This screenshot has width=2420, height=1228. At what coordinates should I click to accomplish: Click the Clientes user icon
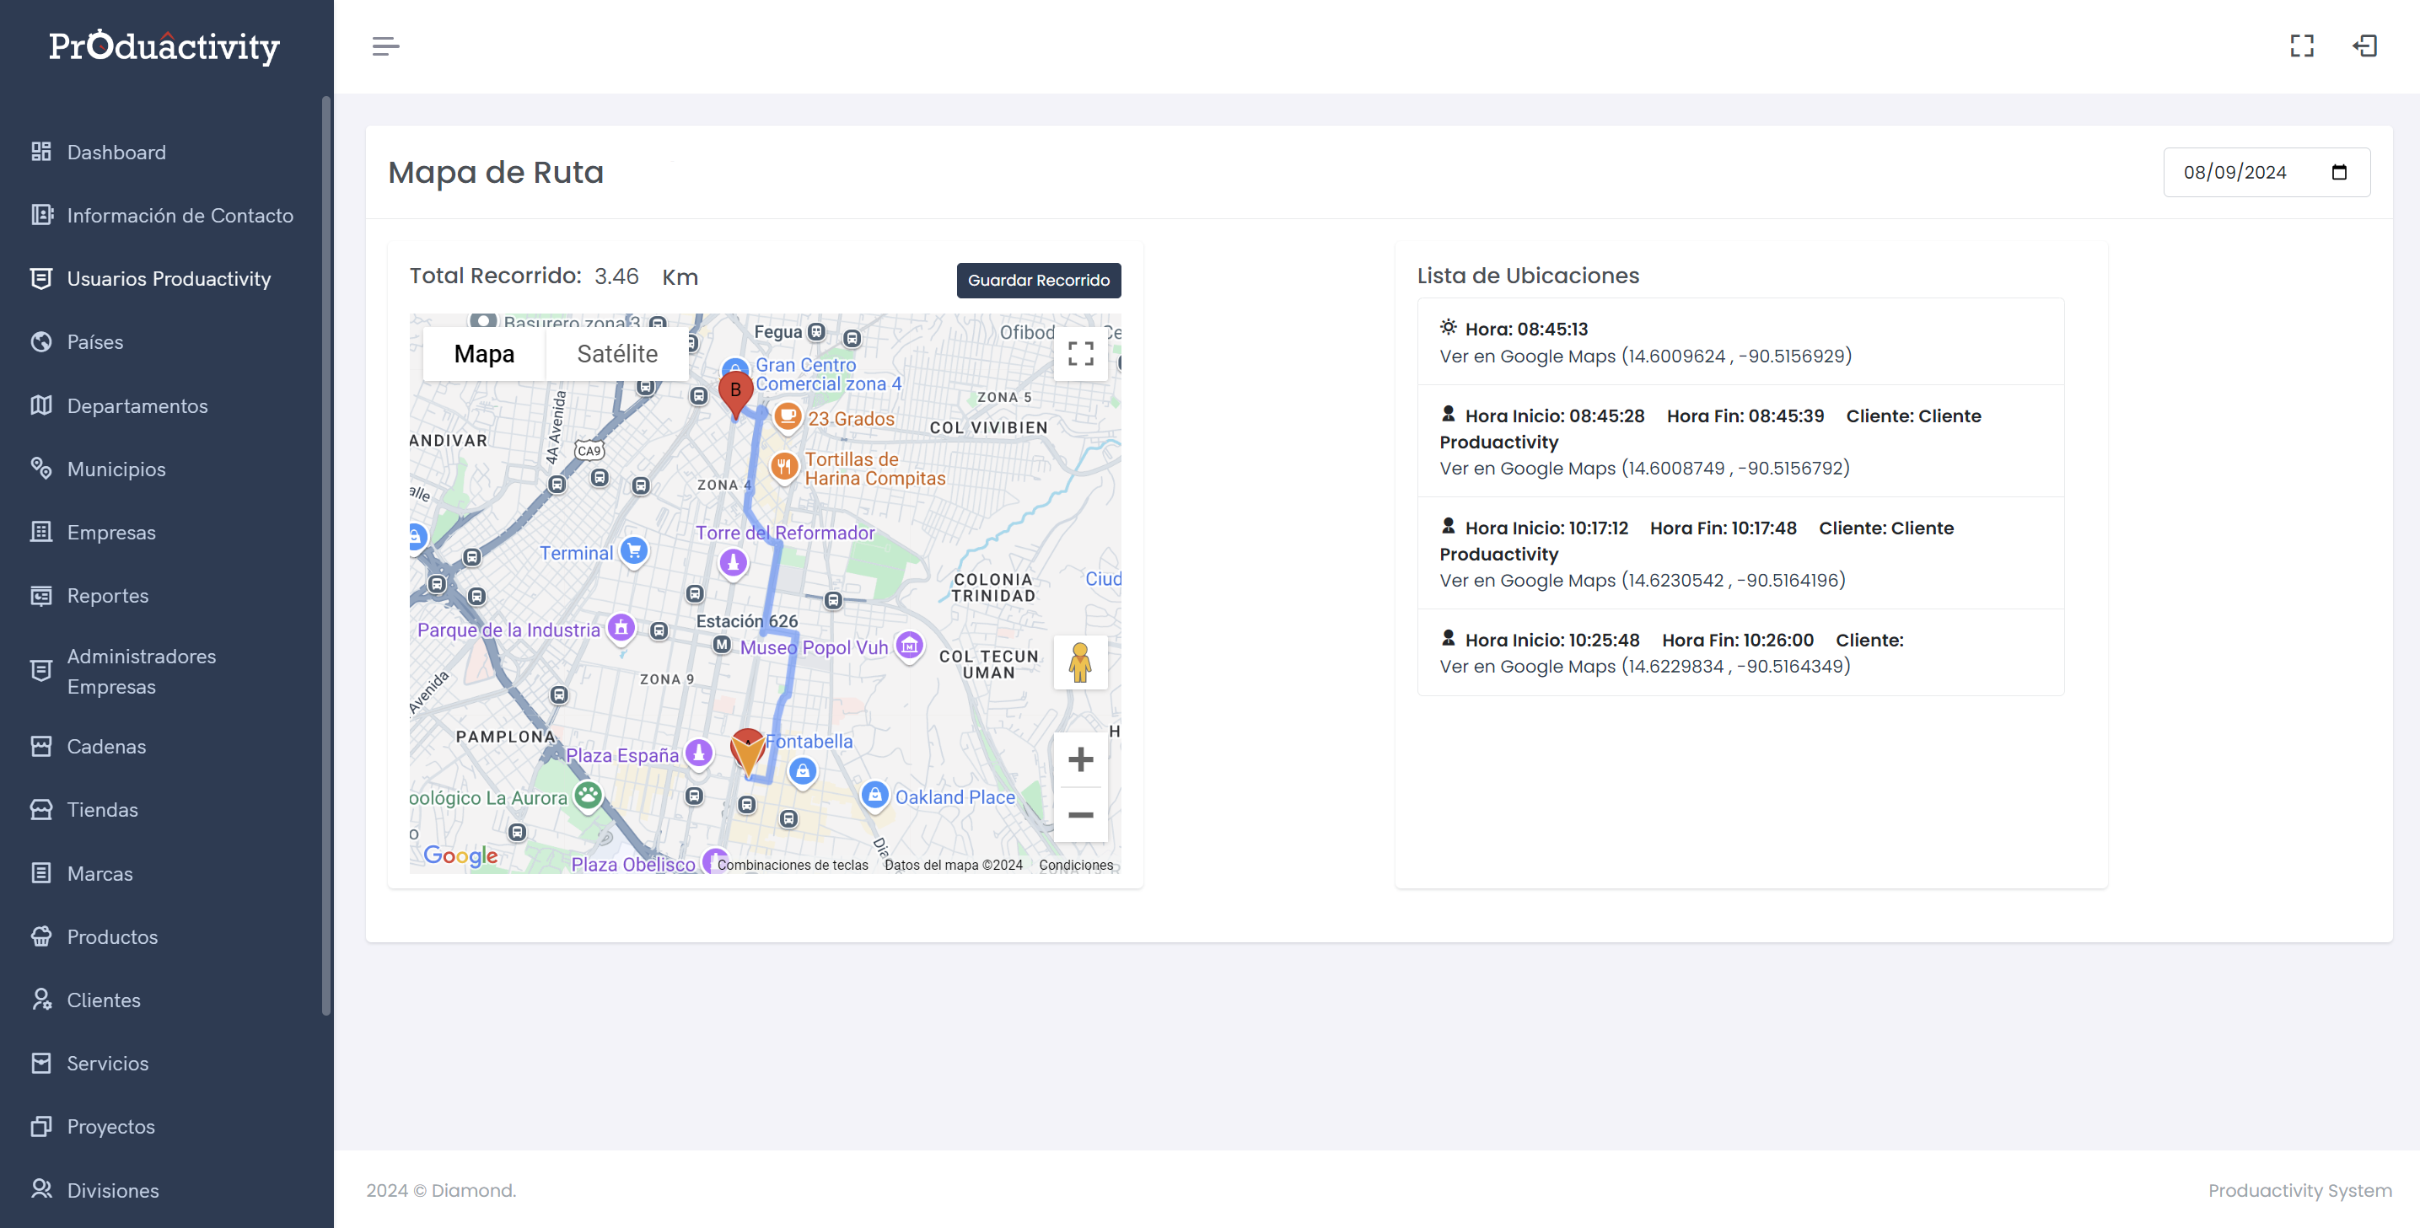(x=40, y=1000)
